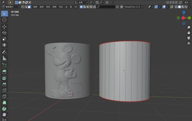Activate the Rotate tool
The height and width of the screenshot is (121, 192).
pyautogui.click(x=4, y=33)
